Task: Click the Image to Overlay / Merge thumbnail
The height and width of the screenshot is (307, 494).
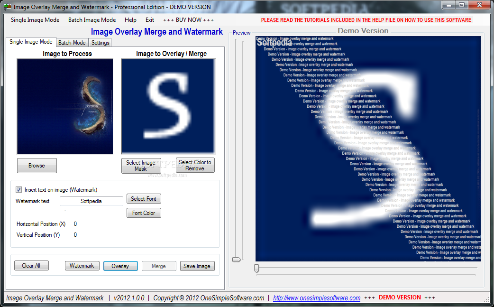Action: [x=168, y=107]
